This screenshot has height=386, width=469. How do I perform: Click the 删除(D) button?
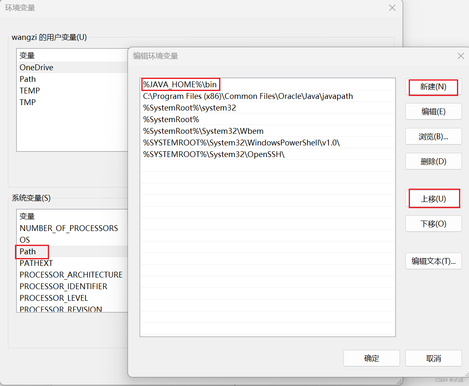[x=433, y=161]
